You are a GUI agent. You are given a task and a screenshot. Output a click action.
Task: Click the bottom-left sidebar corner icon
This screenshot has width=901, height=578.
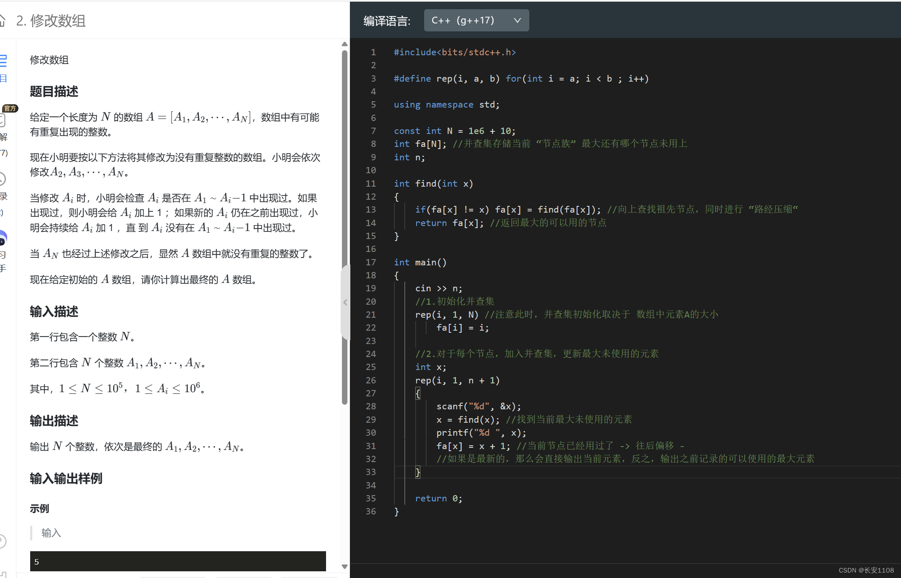pos(3,574)
